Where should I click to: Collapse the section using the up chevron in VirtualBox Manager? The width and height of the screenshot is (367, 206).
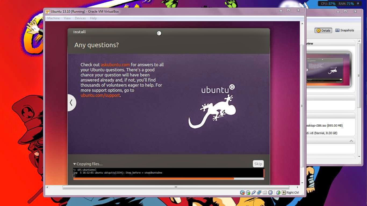pos(351,141)
